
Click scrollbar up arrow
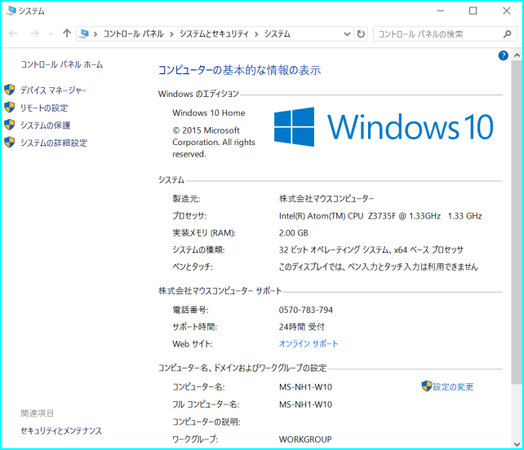[x=517, y=55]
